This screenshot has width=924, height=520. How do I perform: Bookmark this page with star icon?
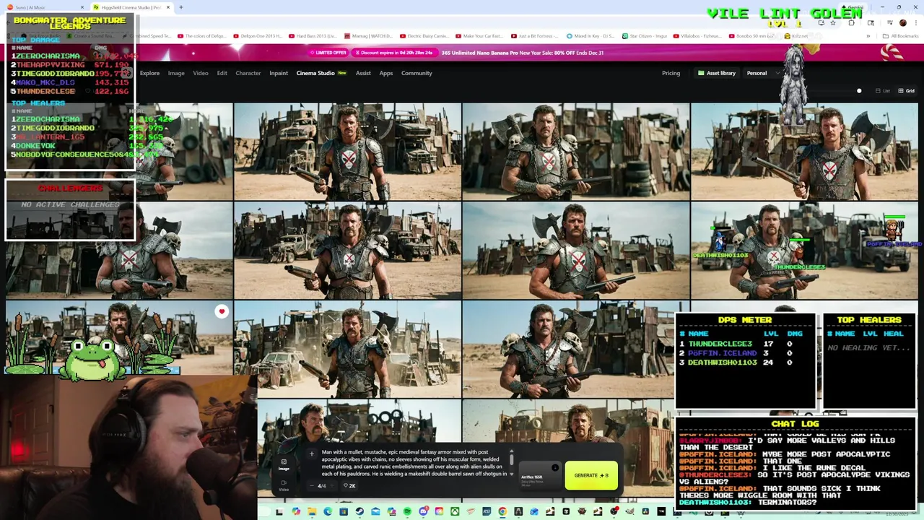click(x=832, y=22)
